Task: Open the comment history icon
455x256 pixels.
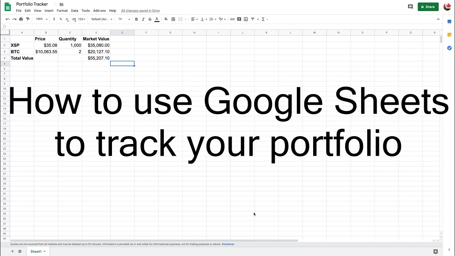Action: click(x=410, y=7)
